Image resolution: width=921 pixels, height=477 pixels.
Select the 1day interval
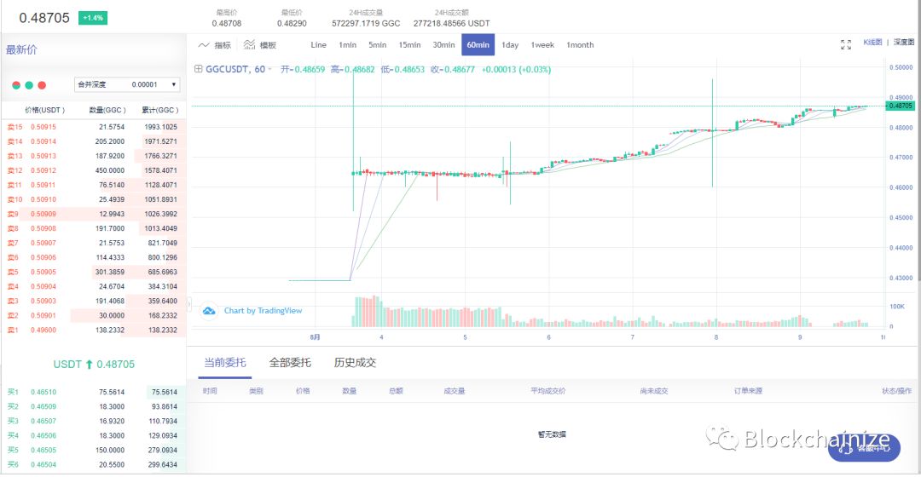510,45
